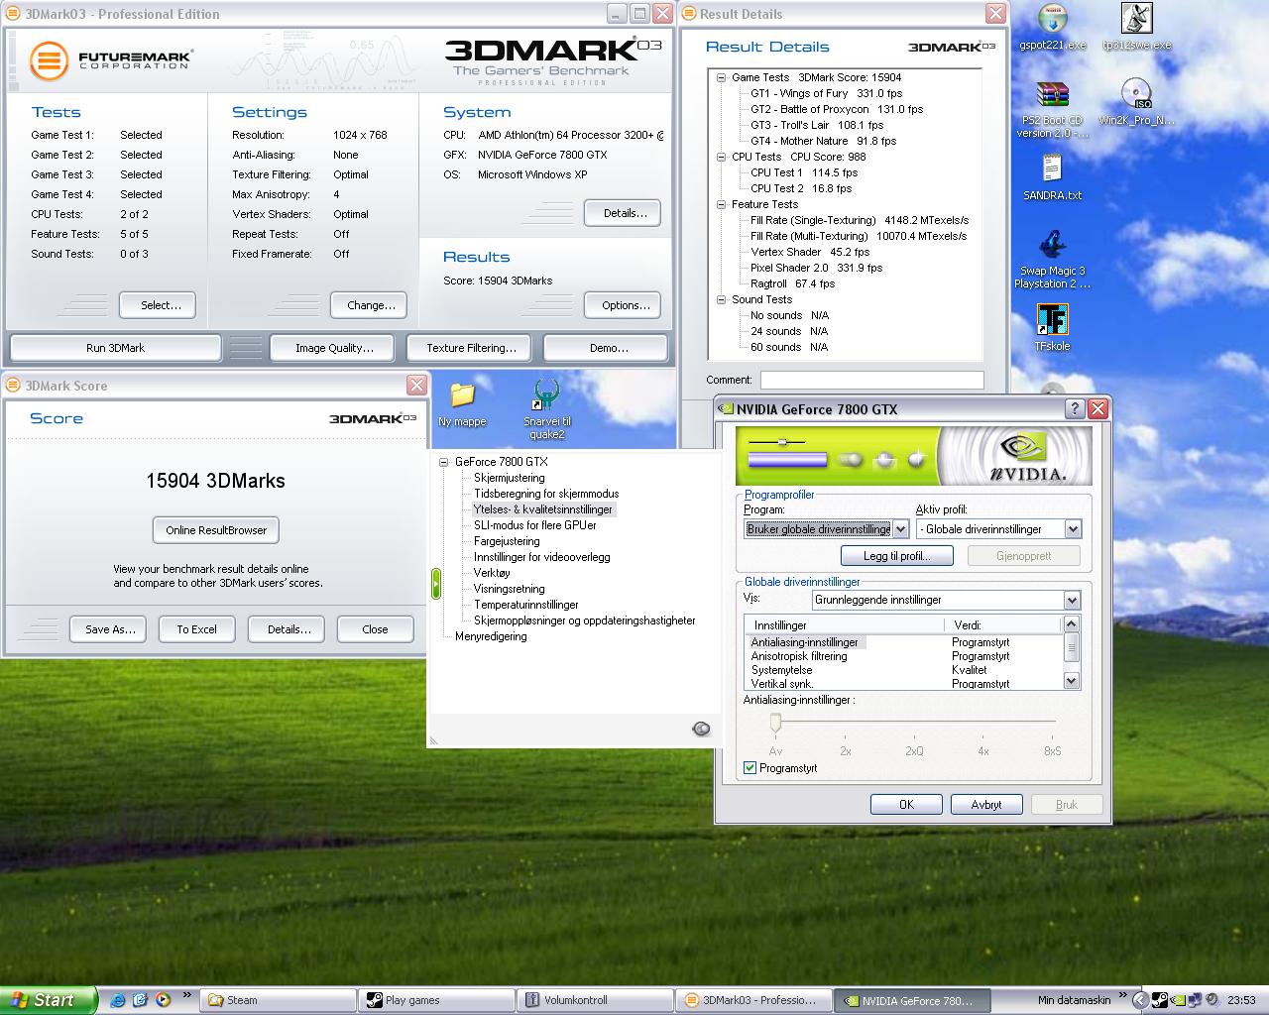
Task: Click the Start button
Action: (x=49, y=1000)
